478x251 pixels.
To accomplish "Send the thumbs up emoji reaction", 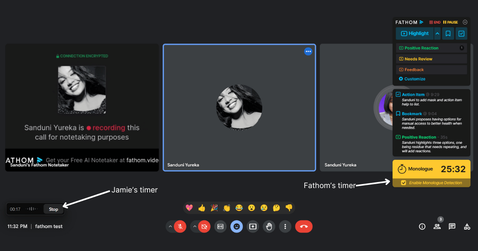I will 202,208.
